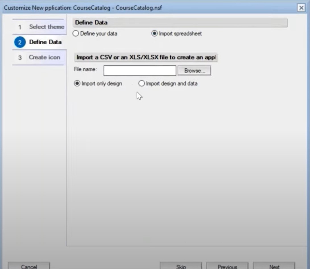Skip this step using Skip button
The image size is (310, 269).
tap(181, 266)
